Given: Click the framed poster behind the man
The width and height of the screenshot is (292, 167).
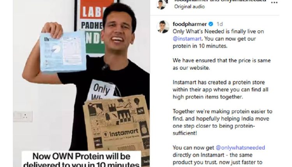Looking at the screenshot, I should [x=90, y=26].
